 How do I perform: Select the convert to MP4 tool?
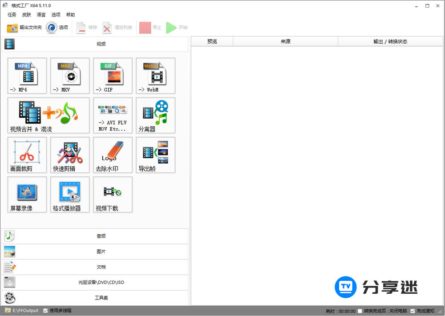27,76
